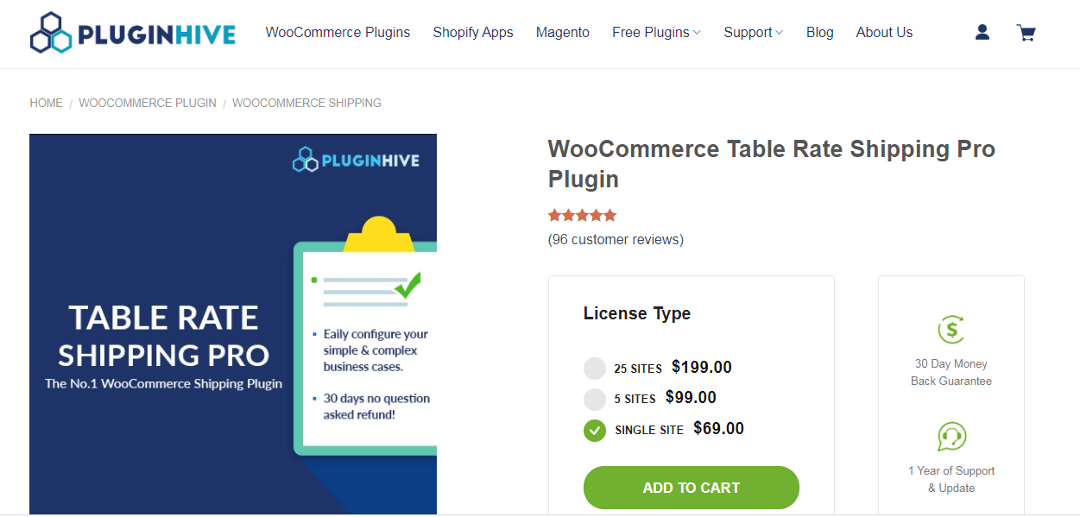Click the $199.00 price text

click(702, 368)
